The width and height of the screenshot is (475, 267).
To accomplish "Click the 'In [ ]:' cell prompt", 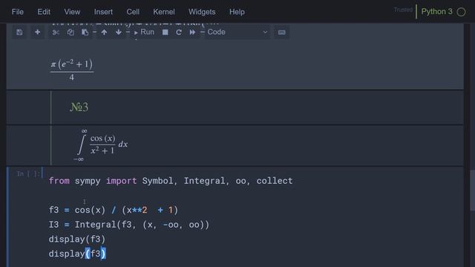I will (x=28, y=174).
